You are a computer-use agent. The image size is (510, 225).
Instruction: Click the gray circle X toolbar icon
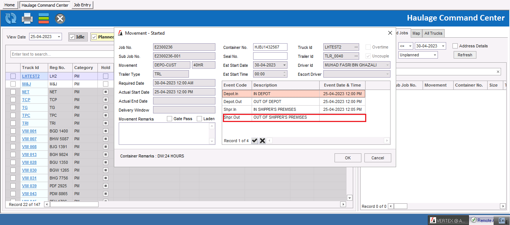pos(60,18)
